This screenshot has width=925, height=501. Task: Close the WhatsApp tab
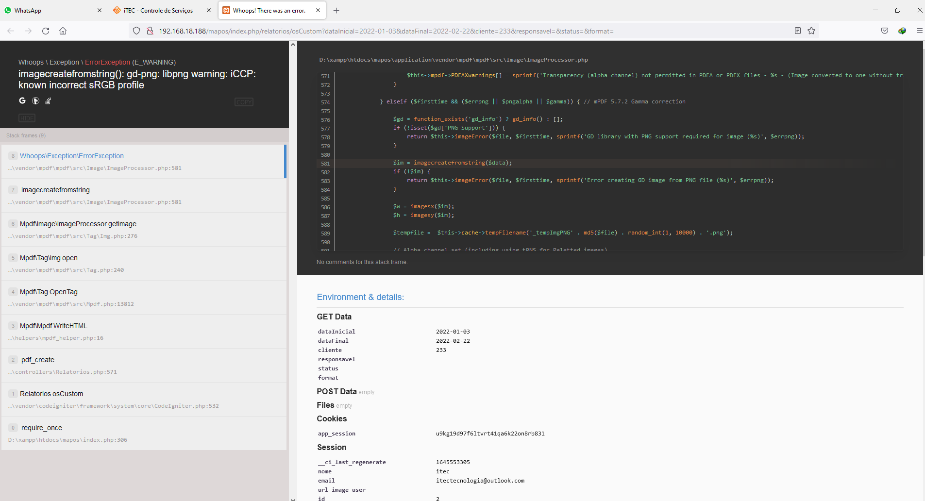point(100,10)
